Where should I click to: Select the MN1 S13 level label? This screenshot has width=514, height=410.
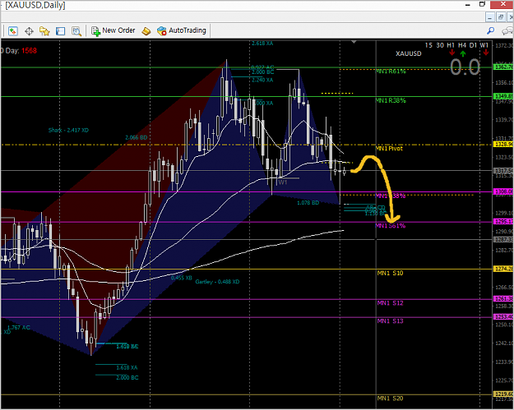[390, 321]
